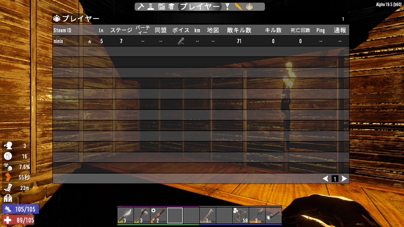The height and width of the screenshot is (227, 404).
Task: Click the Ping column header
Action: tap(321, 30)
